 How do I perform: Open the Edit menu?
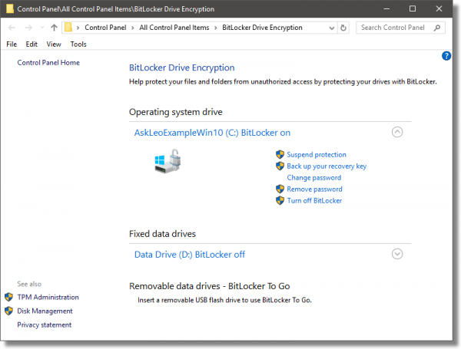click(x=32, y=44)
